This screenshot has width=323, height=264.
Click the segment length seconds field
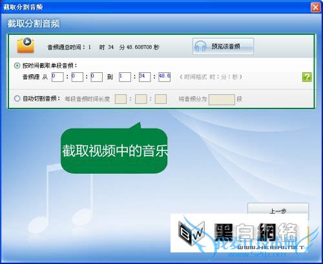[x=161, y=99]
